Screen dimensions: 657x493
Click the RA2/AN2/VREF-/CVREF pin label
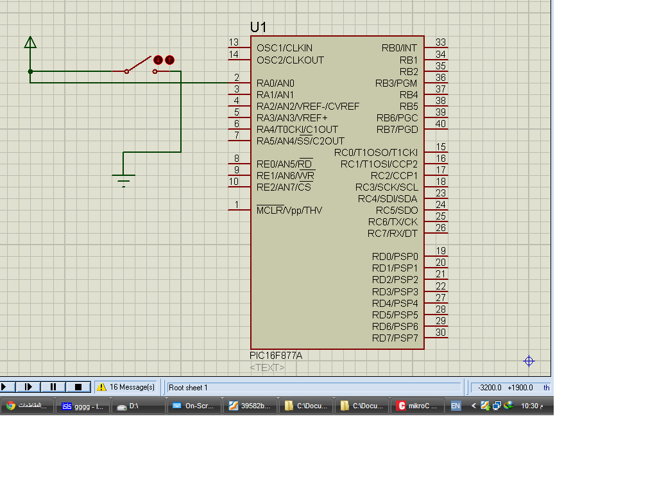click(x=308, y=107)
